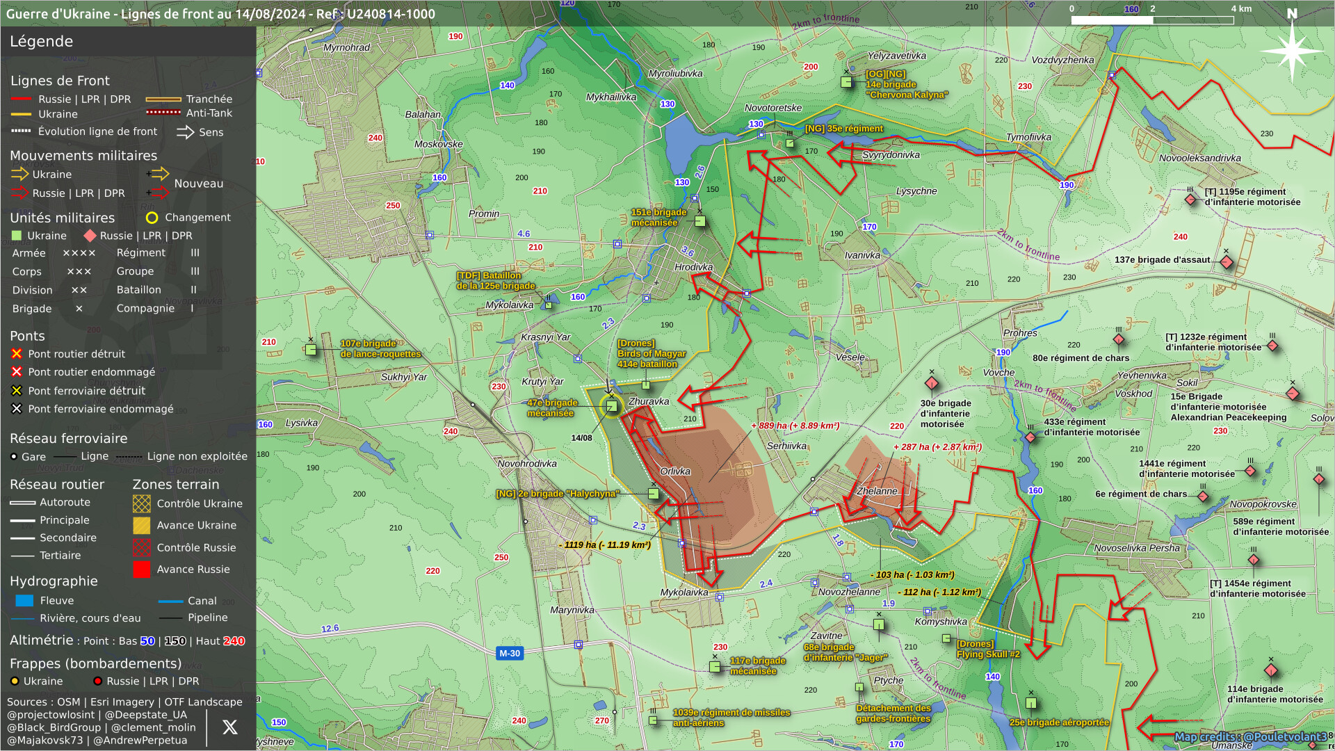Click the 114e brigade d'infanterie diamond marker

tap(1271, 671)
